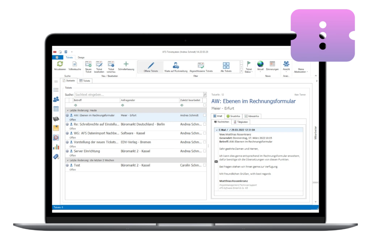
Task: Open the list view icon in the sidebar
Action: [56, 90]
